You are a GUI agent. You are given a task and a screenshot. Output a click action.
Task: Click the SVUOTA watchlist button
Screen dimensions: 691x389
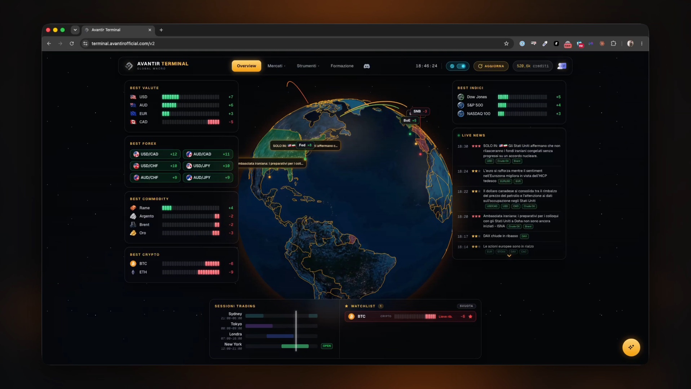point(466,306)
